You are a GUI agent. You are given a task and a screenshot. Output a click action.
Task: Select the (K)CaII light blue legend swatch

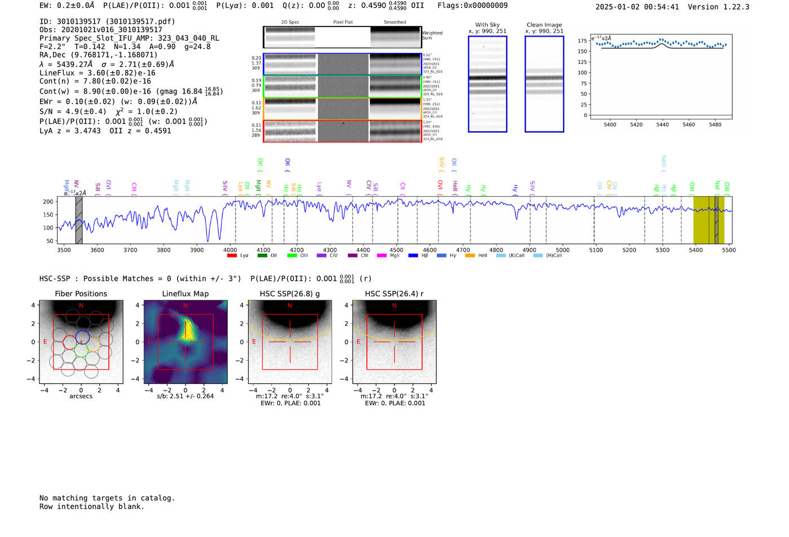501,255
